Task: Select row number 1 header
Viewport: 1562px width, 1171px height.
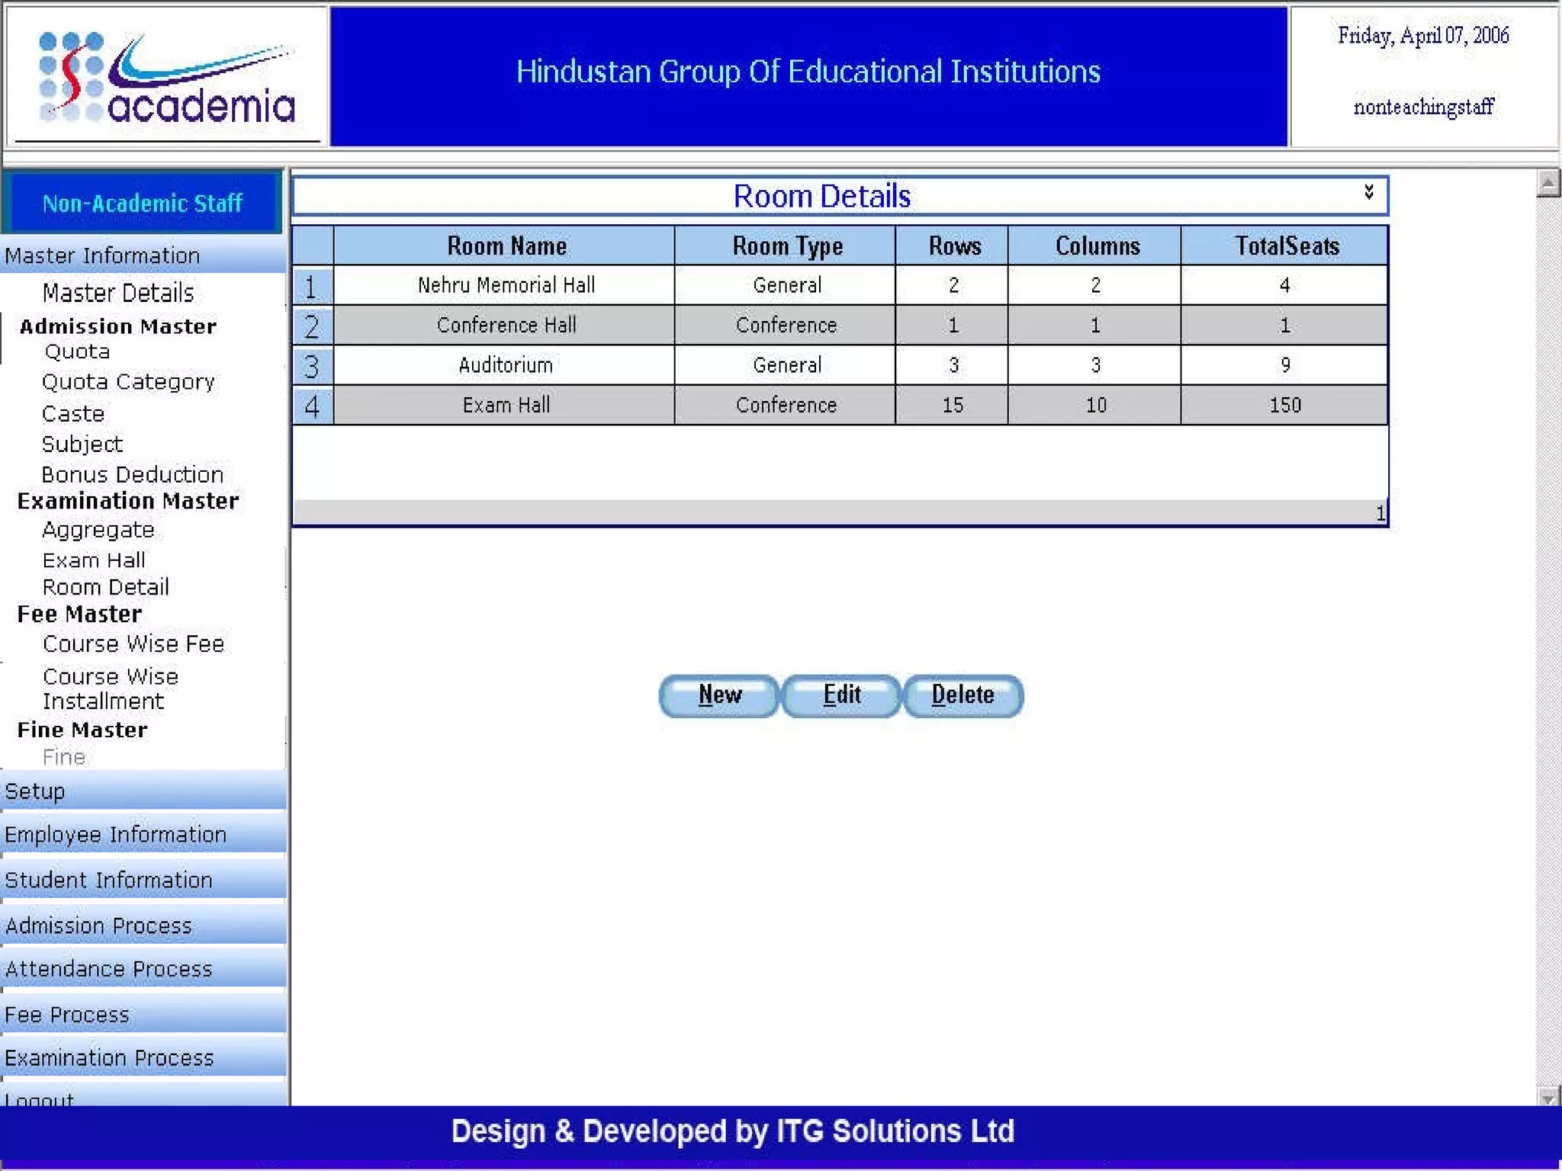Action: click(x=312, y=287)
